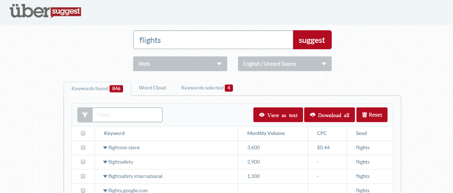Screen dimensions: 453x193
Task: Click the Download all button
Action: pos(329,115)
